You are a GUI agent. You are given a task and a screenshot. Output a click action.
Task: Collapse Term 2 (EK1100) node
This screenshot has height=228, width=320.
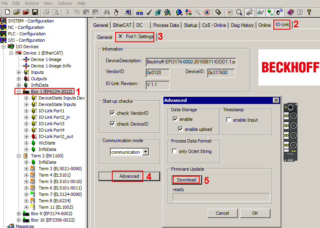(x=19, y=156)
